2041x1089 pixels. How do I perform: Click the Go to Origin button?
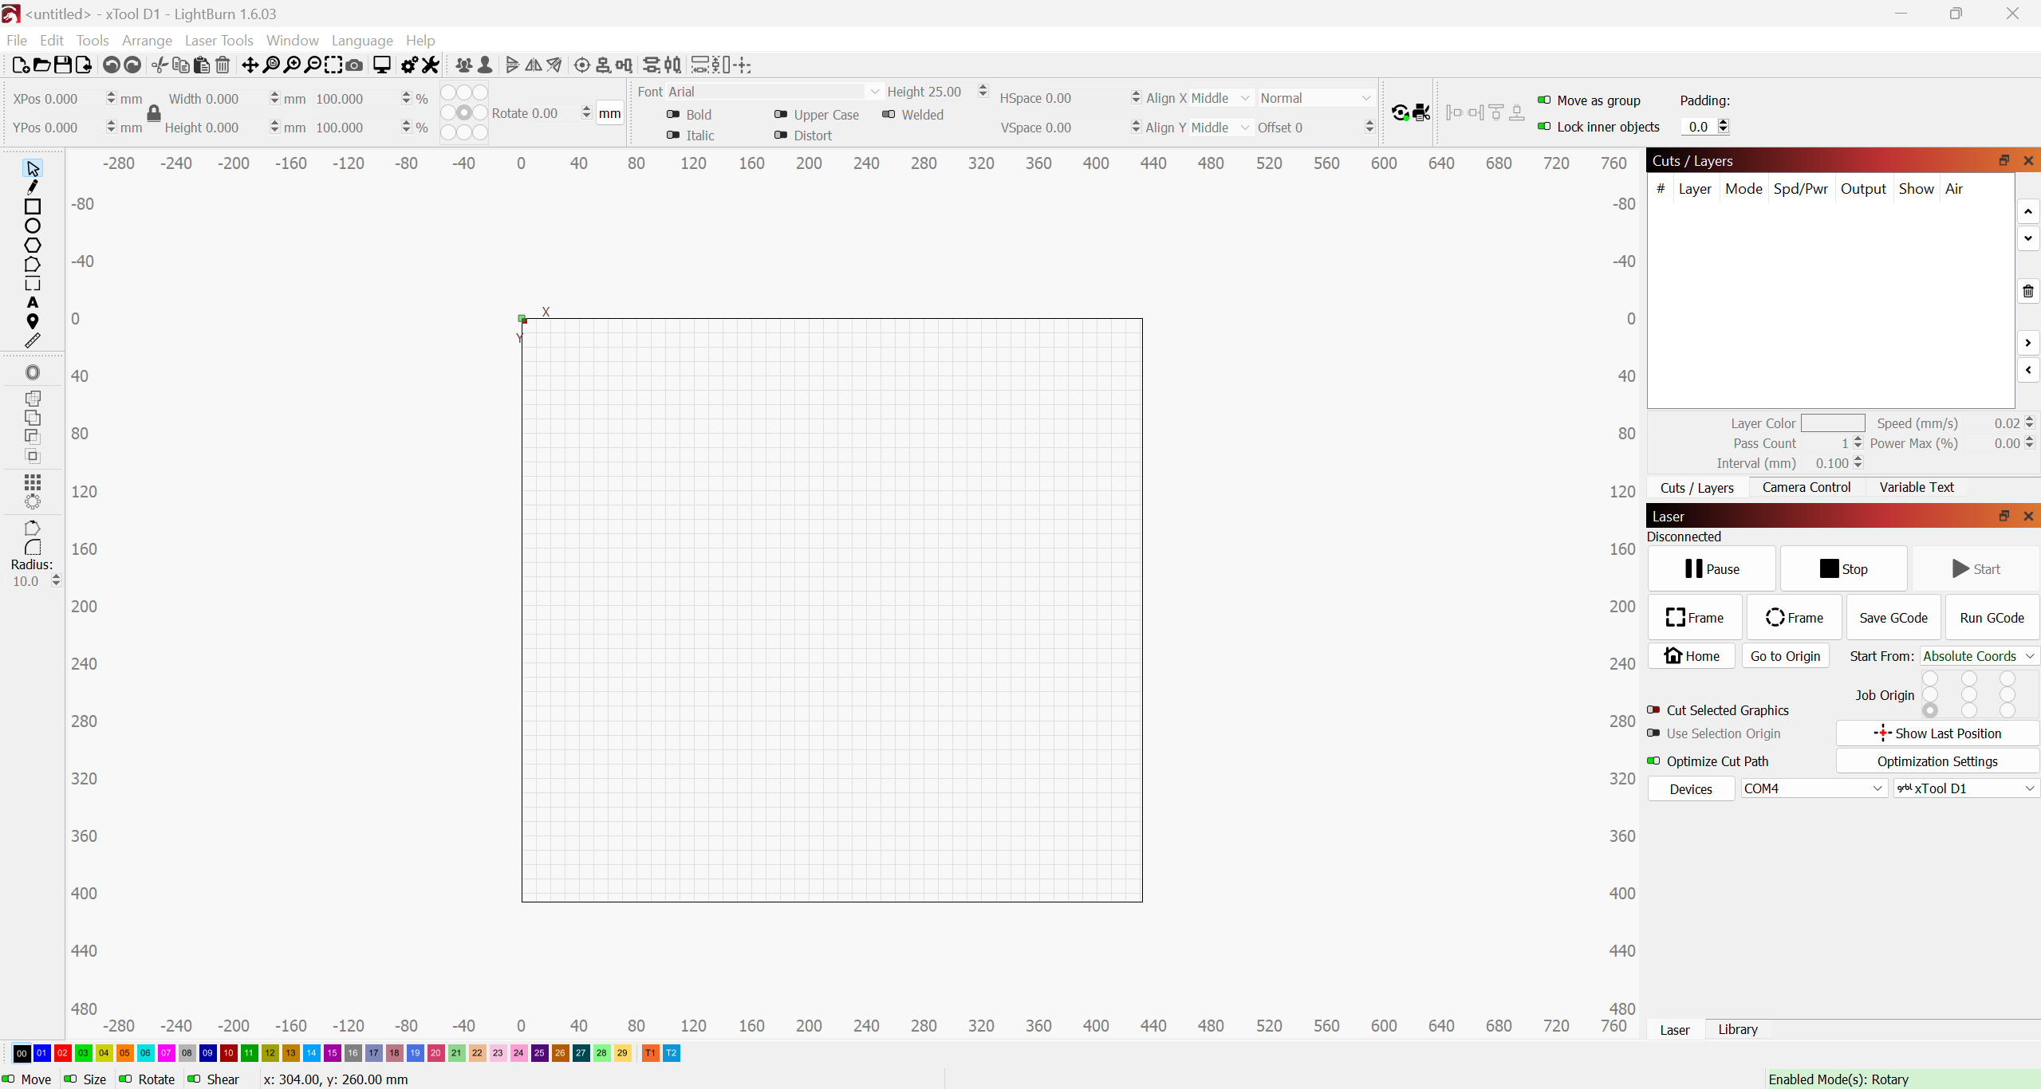point(1784,656)
